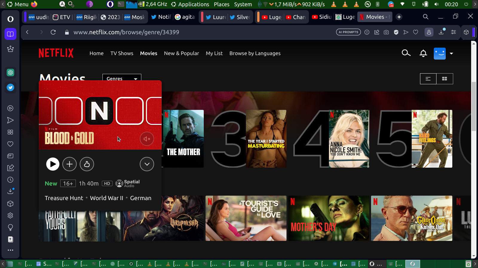This screenshot has height=268, width=478.
Task: Like Blood & Gold with thumbs up
Action: pyautogui.click(x=87, y=164)
